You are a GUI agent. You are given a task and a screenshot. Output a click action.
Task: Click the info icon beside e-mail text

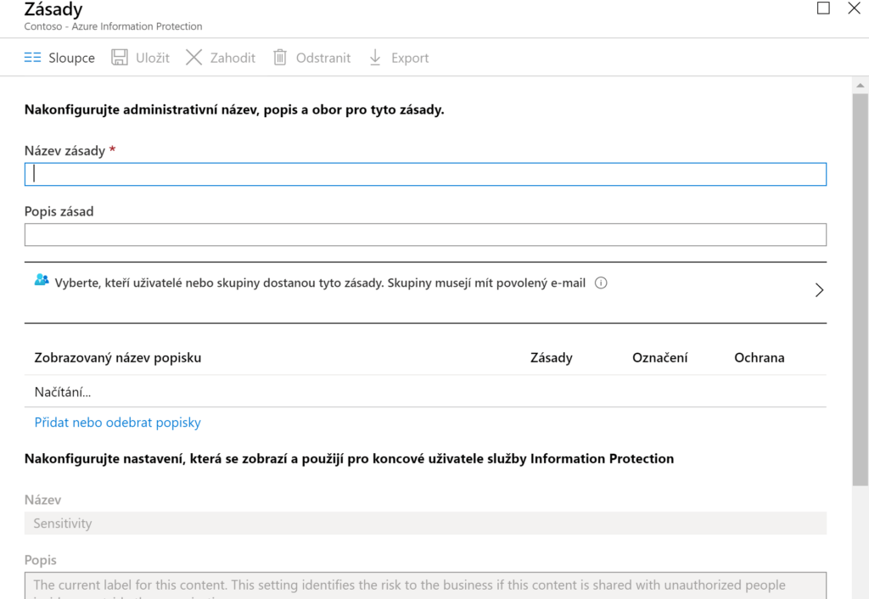click(601, 283)
